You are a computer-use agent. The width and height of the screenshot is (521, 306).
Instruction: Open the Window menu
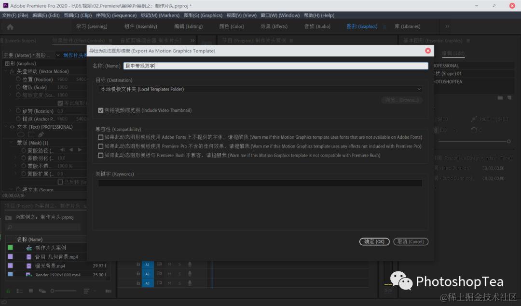[280, 15]
